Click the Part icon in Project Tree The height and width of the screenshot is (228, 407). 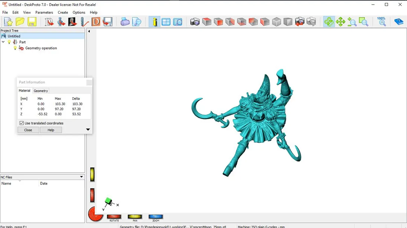(15, 42)
